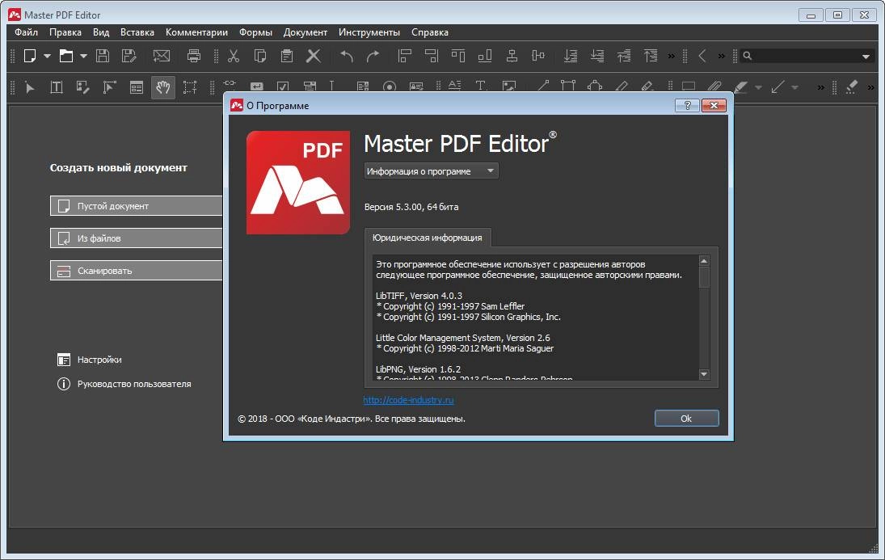Click the Save As icon with pencil
The width and height of the screenshot is (885, 560).
point(129,56)
